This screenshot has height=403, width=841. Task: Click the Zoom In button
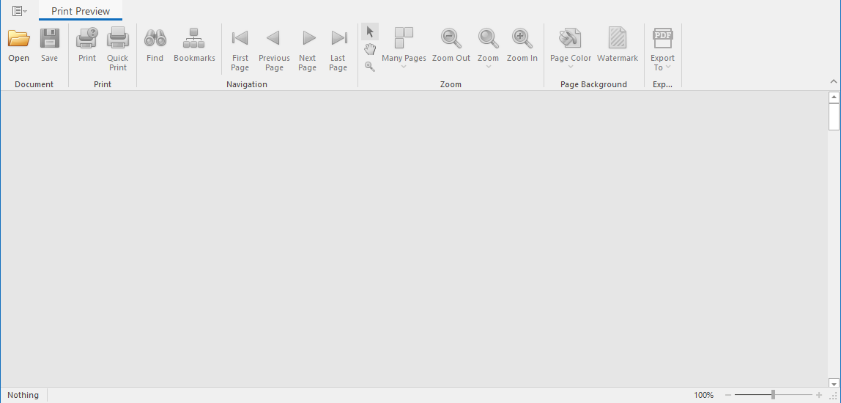point(522,38)
